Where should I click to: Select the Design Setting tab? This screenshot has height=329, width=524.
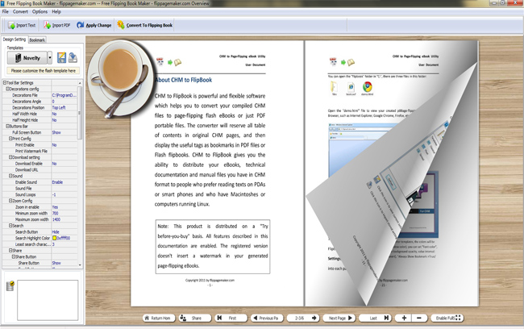tap(15, 40)
